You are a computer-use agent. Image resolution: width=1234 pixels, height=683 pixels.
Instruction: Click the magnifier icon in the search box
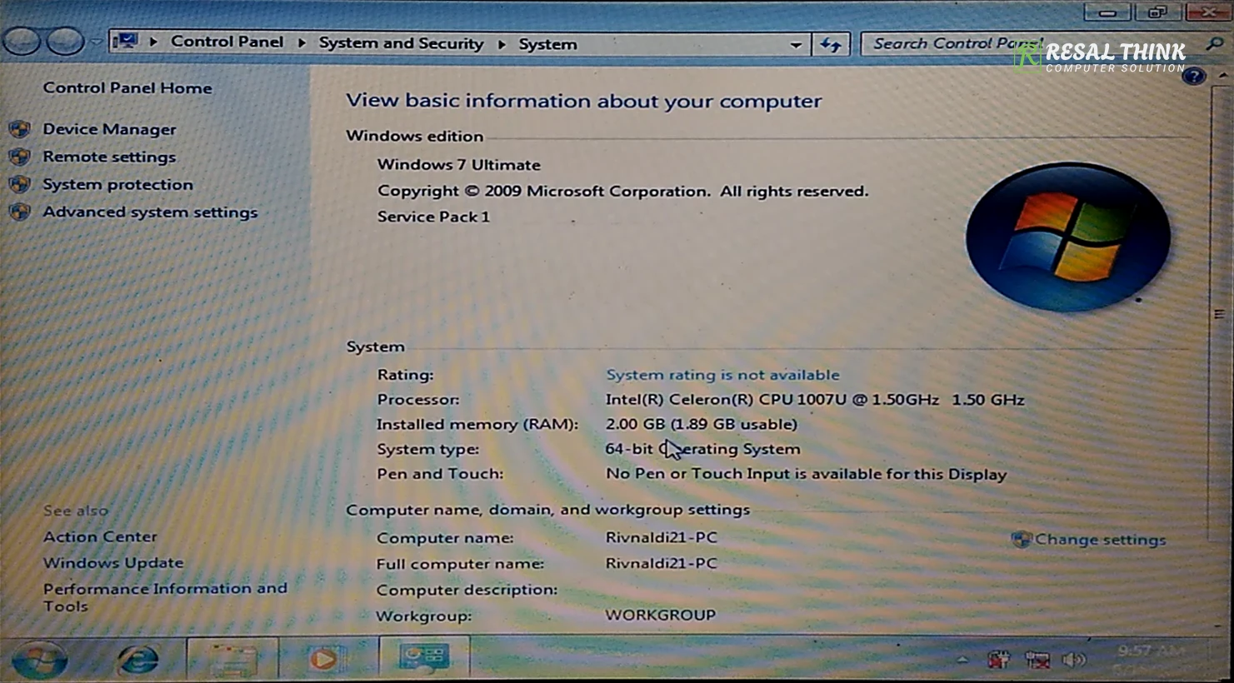click(1214, 43)
